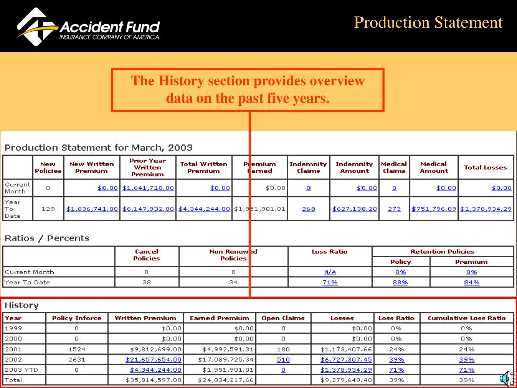
Task: Open the 510 Open Claims link for 2002
Action: click(x=283, y=360)
